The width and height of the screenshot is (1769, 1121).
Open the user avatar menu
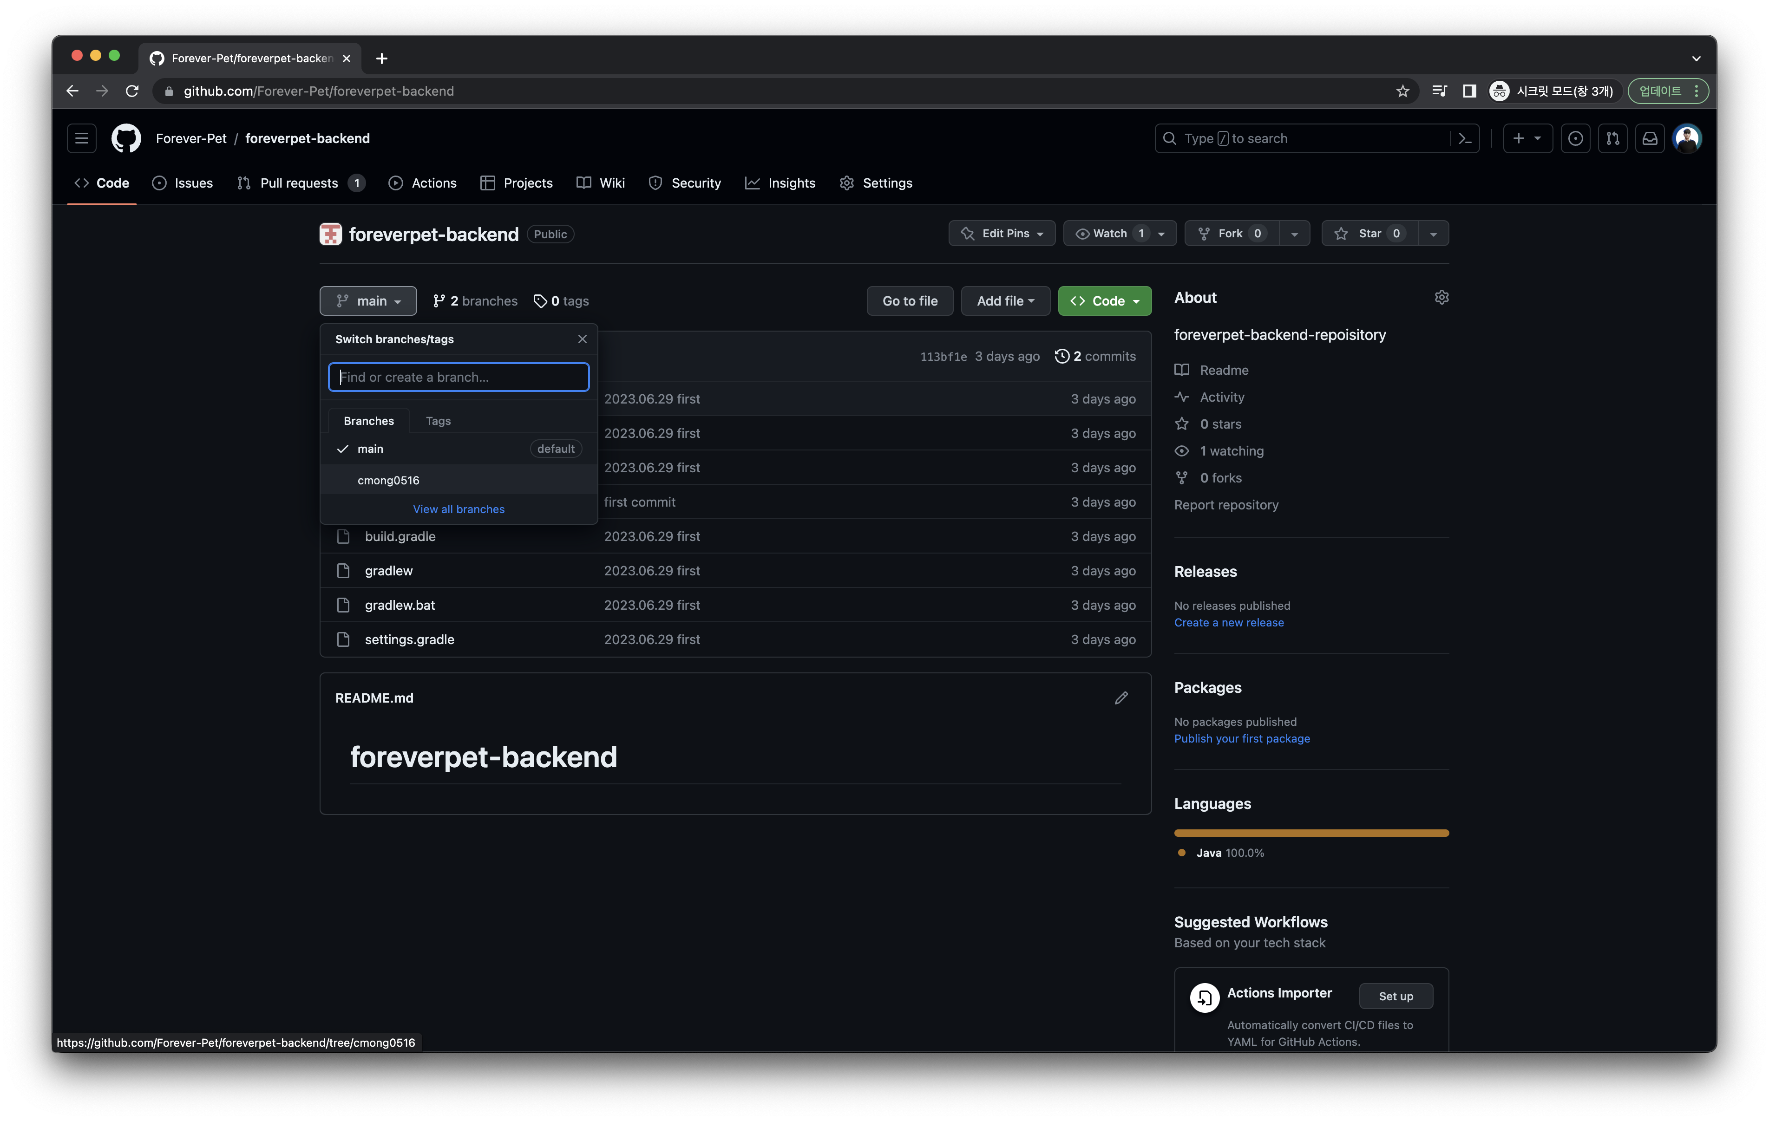point(1687,138)
